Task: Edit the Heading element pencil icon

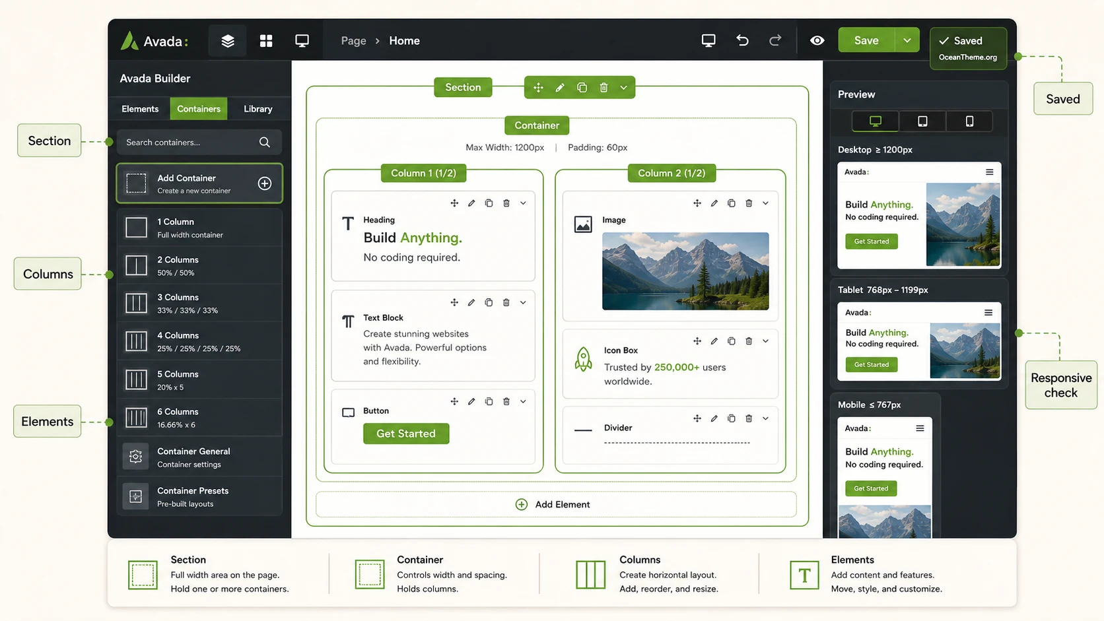Action: point(471,203)
